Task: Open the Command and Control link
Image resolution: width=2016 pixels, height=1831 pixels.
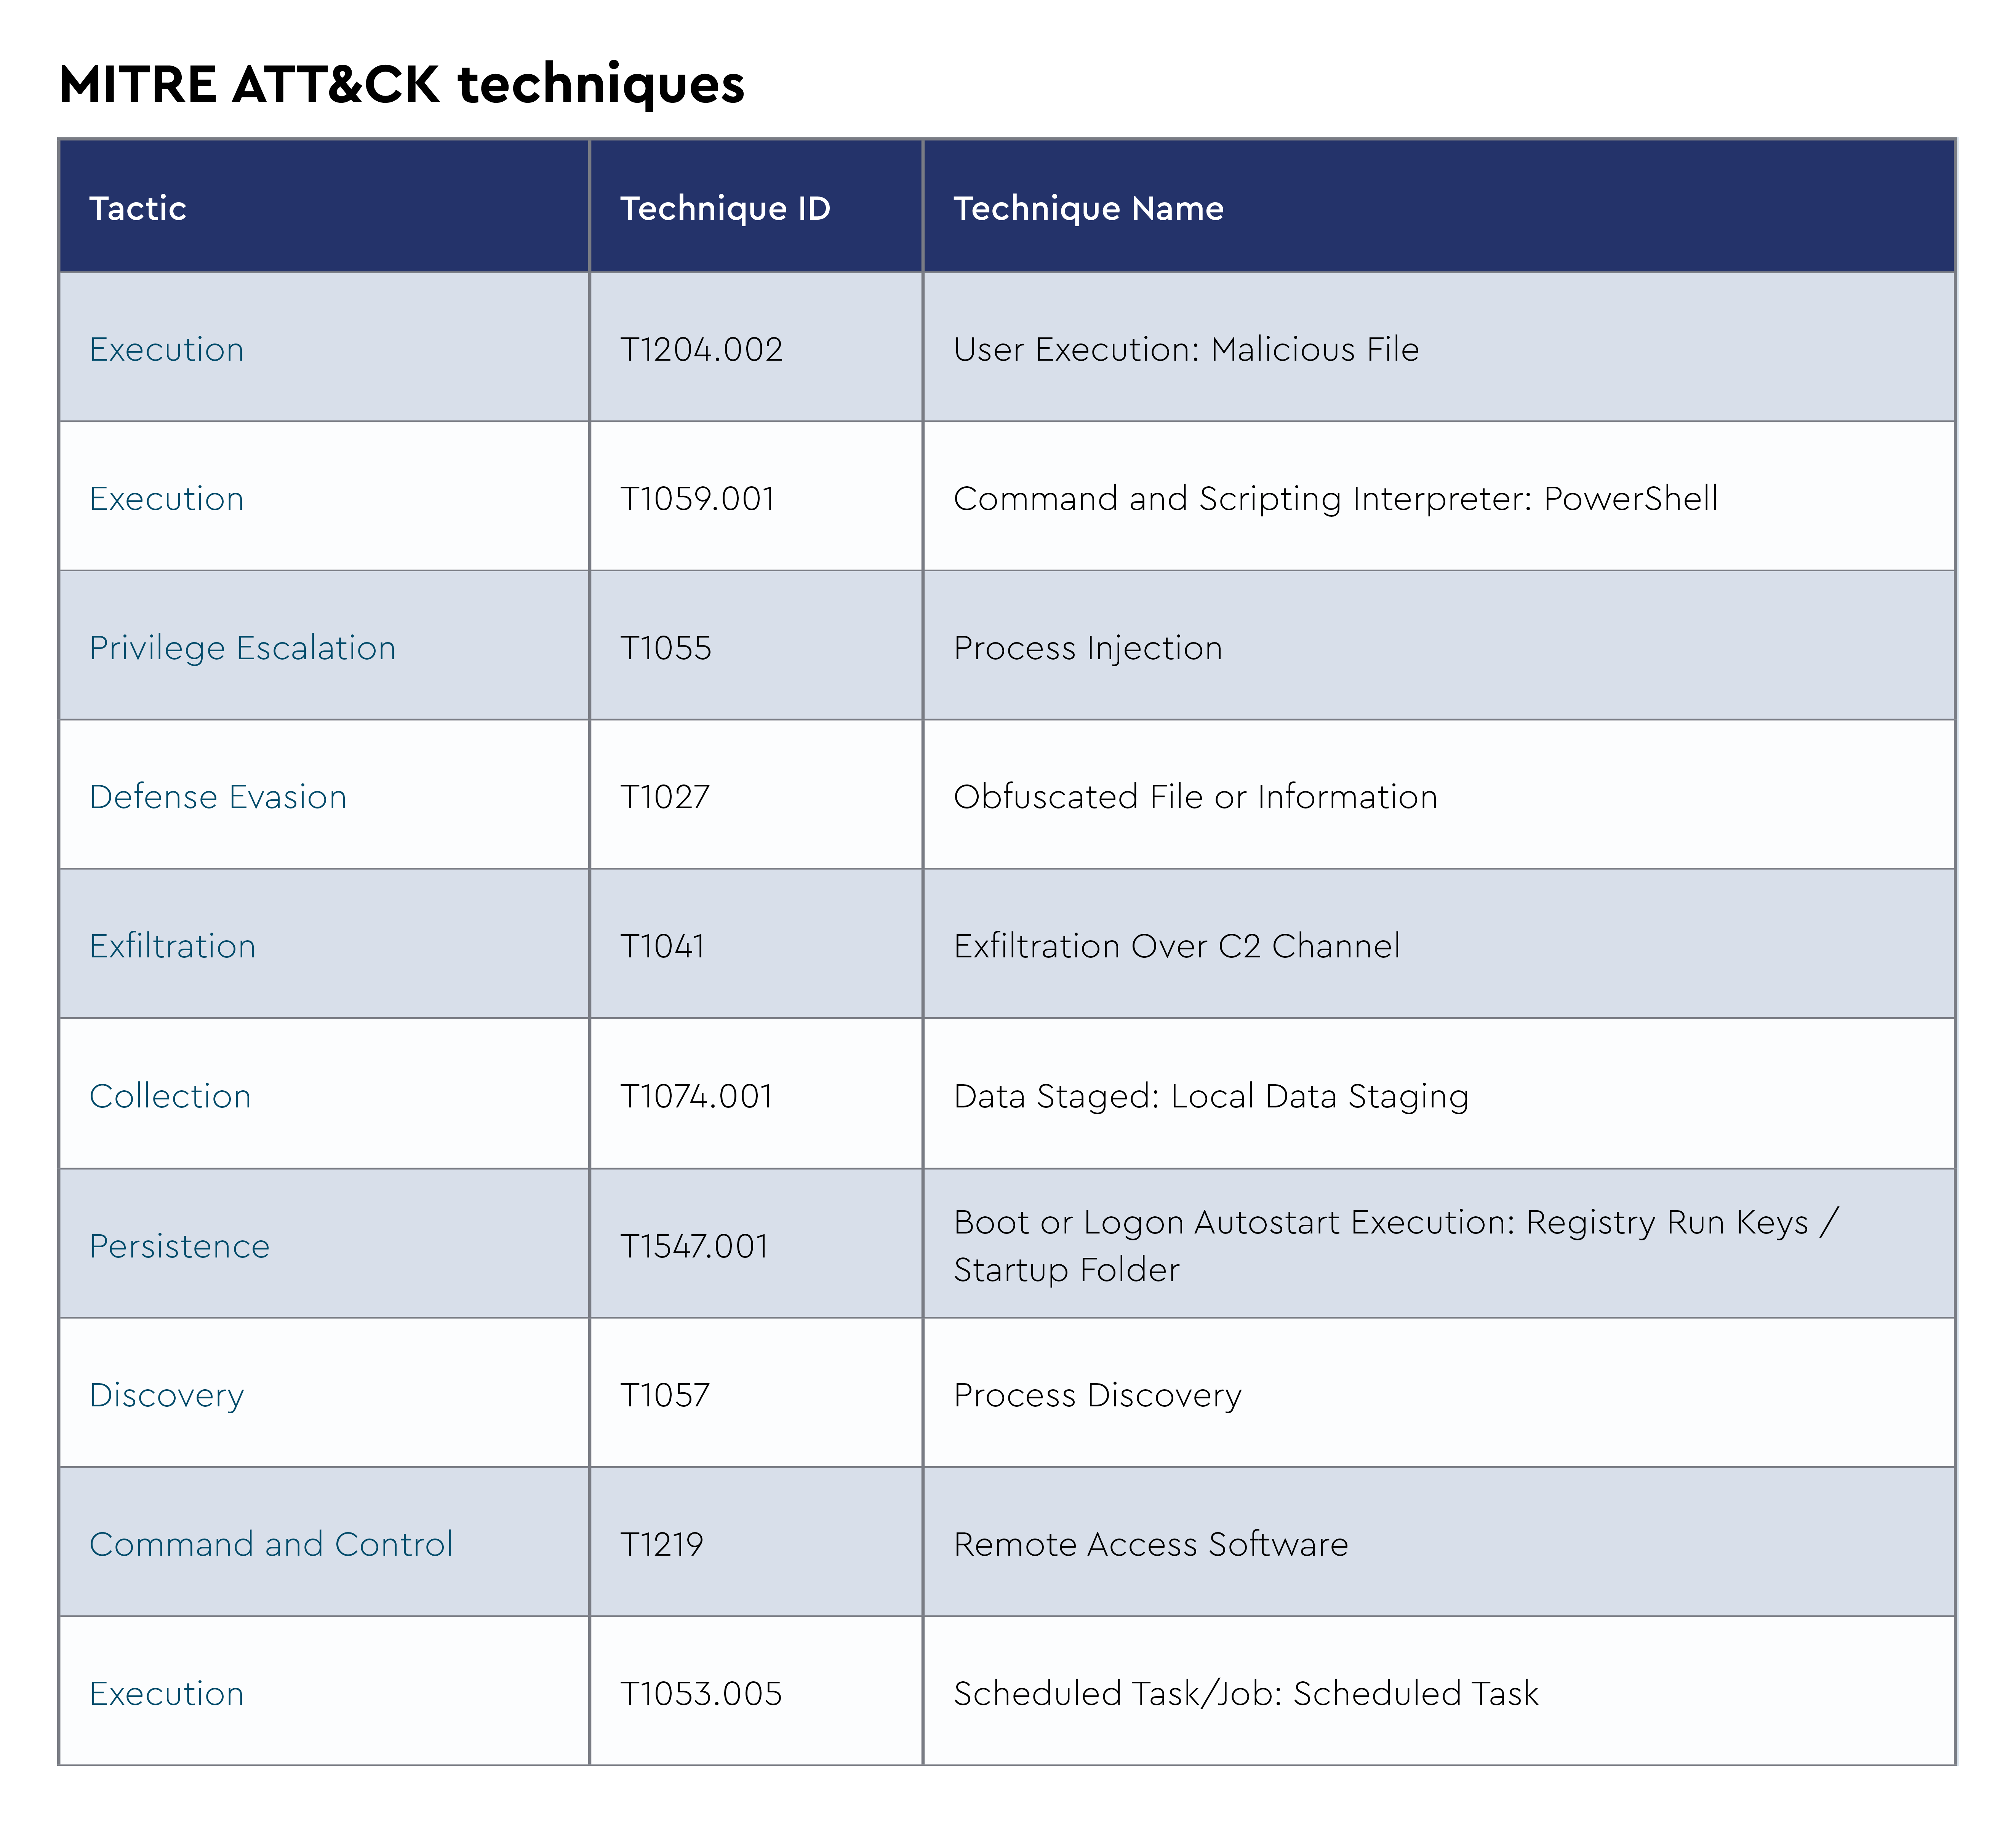Action: click(x=270, y=1543)
